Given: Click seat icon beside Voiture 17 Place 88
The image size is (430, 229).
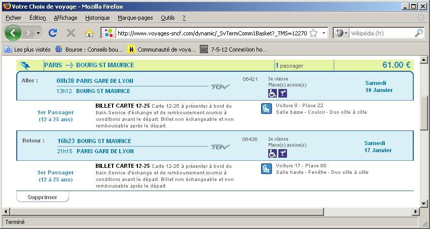Looking at the screenshot, I should click(x=266, y=168).
